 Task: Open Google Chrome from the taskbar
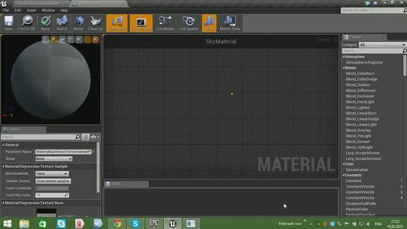[x=117, y=223]
